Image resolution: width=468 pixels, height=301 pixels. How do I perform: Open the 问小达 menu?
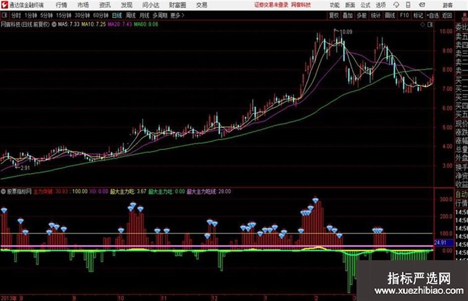pos(151,5)
